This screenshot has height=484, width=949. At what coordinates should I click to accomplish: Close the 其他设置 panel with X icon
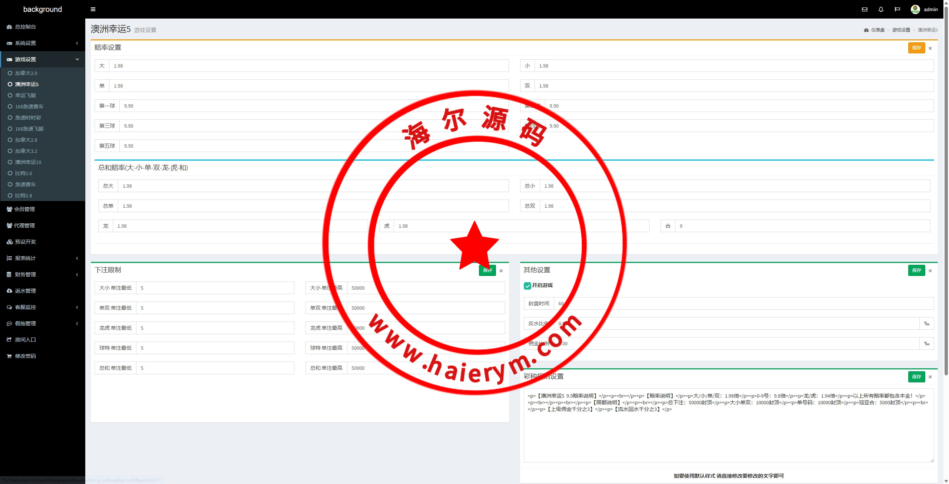(930, 271)
